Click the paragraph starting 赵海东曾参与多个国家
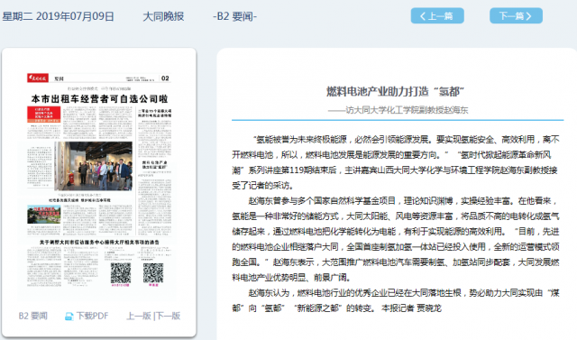 [396, 239]
